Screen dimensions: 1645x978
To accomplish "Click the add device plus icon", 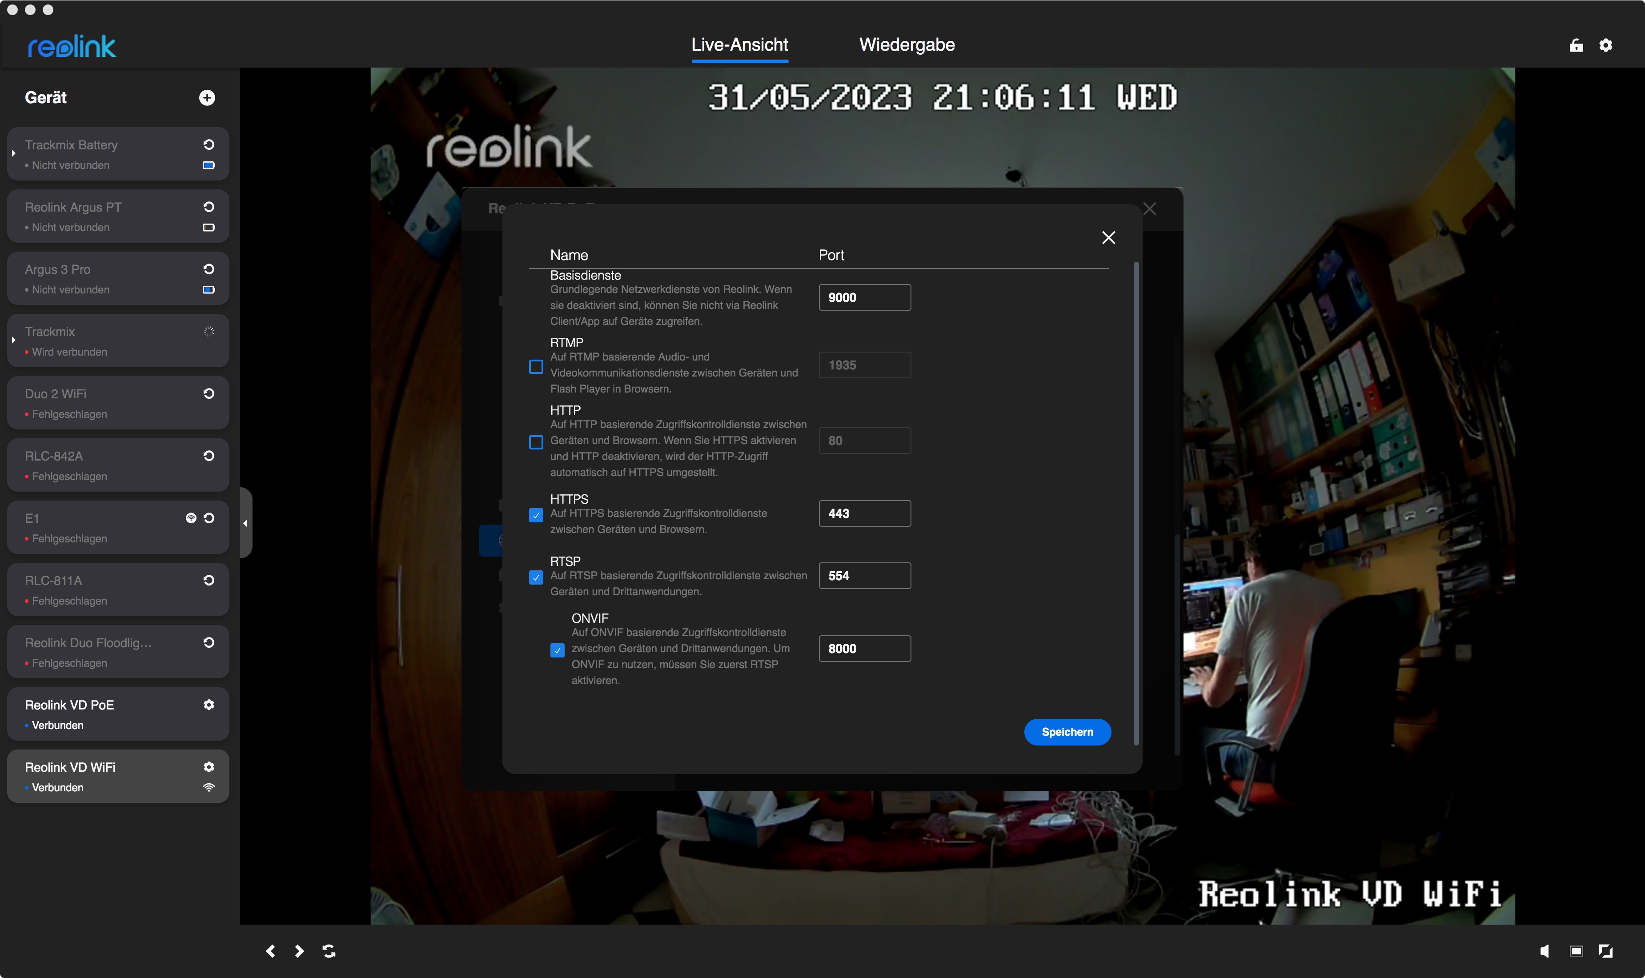I will (207, 97).
